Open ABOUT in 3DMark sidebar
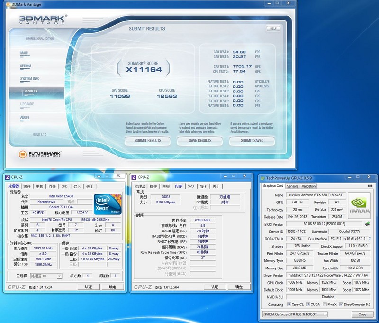The image size is (379, 323). tap(25, 117)
